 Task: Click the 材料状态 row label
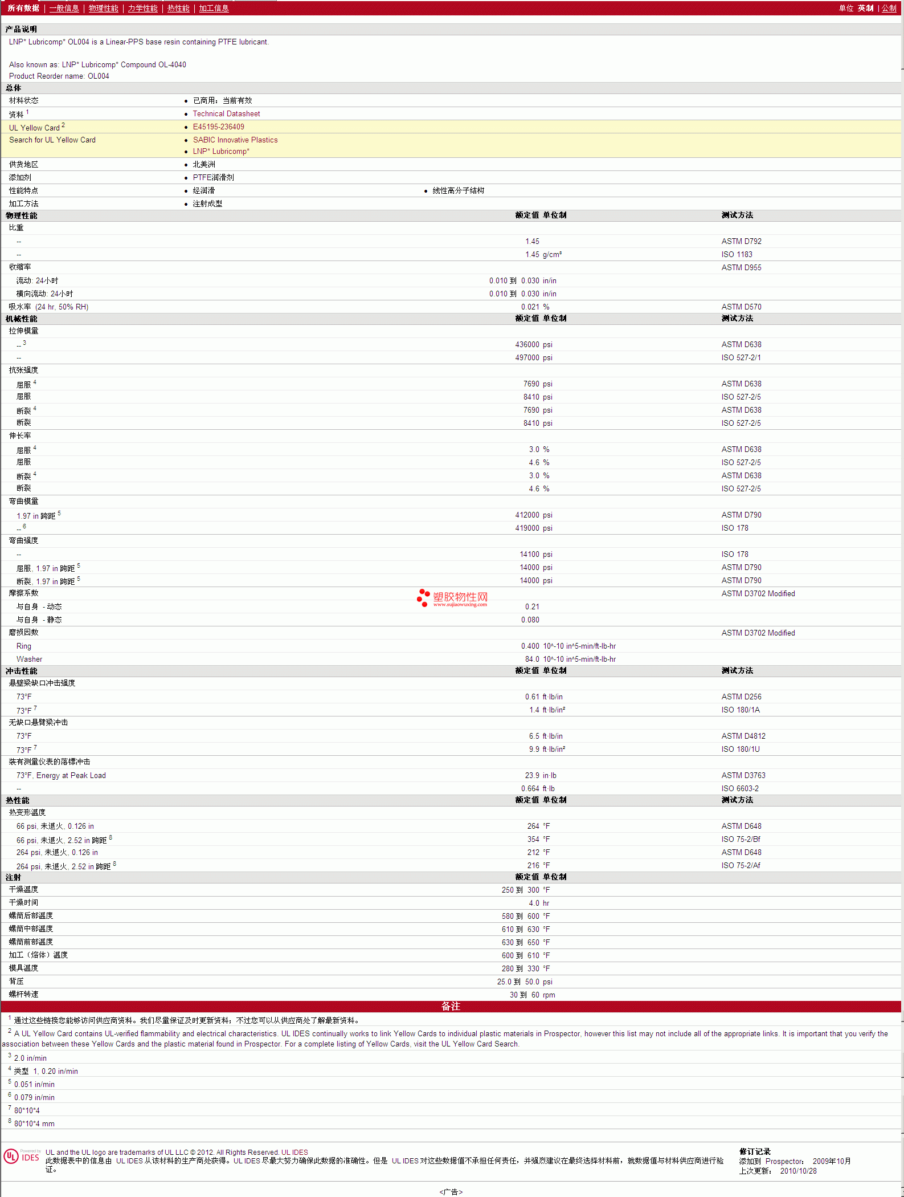[x=23, y=100]
